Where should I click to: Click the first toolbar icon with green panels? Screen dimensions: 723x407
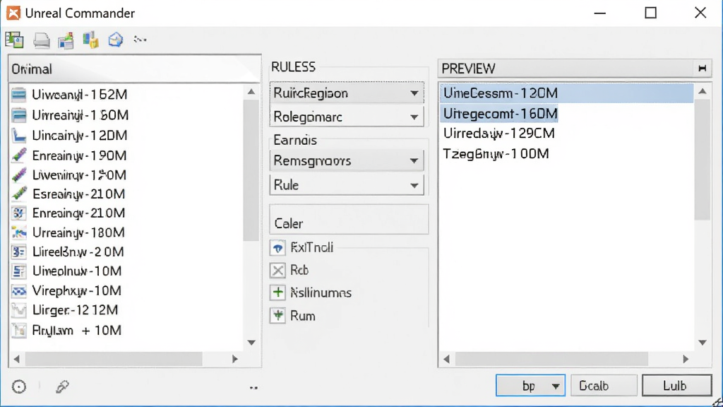pos(14,40)
